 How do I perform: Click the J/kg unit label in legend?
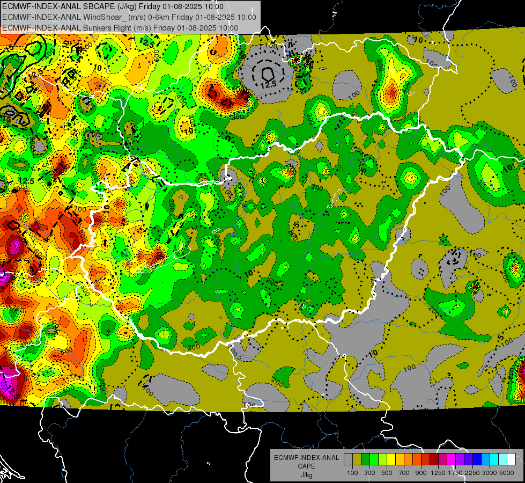click(x=306, y=475)
